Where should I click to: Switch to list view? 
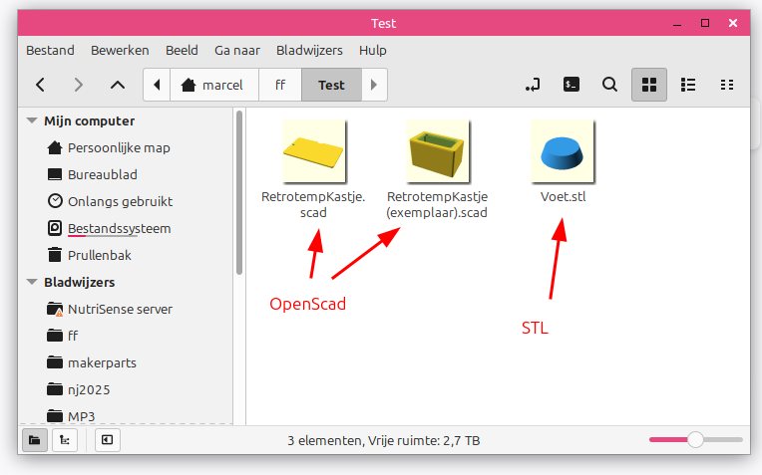click(687, 86)
